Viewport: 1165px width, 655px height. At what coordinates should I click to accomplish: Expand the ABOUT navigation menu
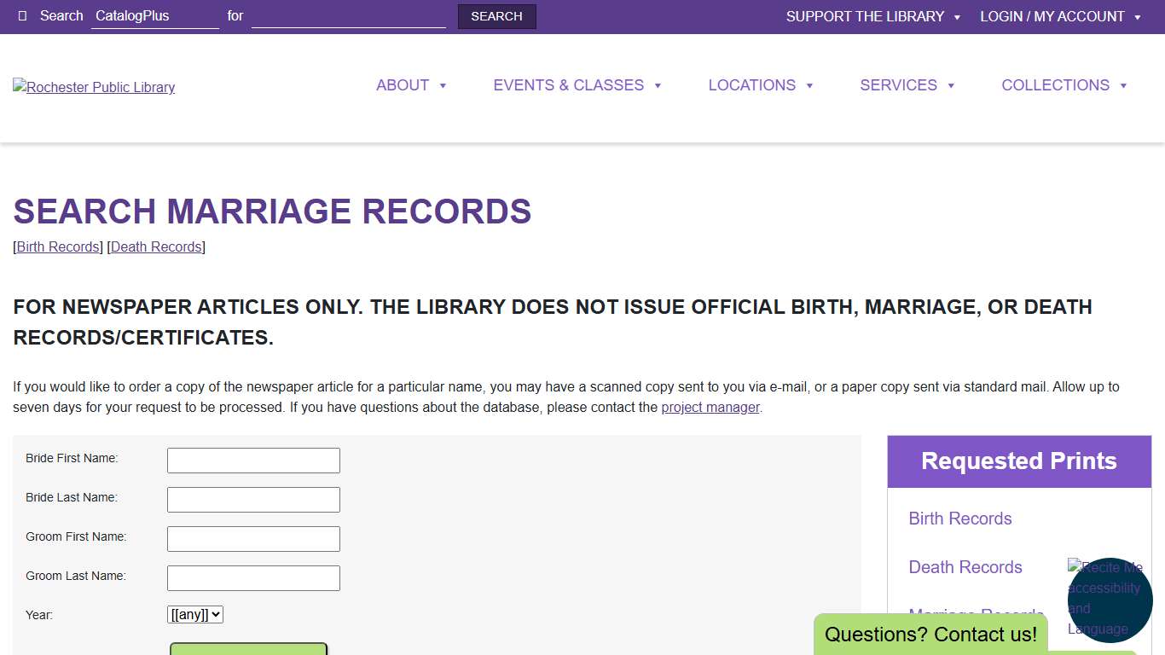click(403, 85)
